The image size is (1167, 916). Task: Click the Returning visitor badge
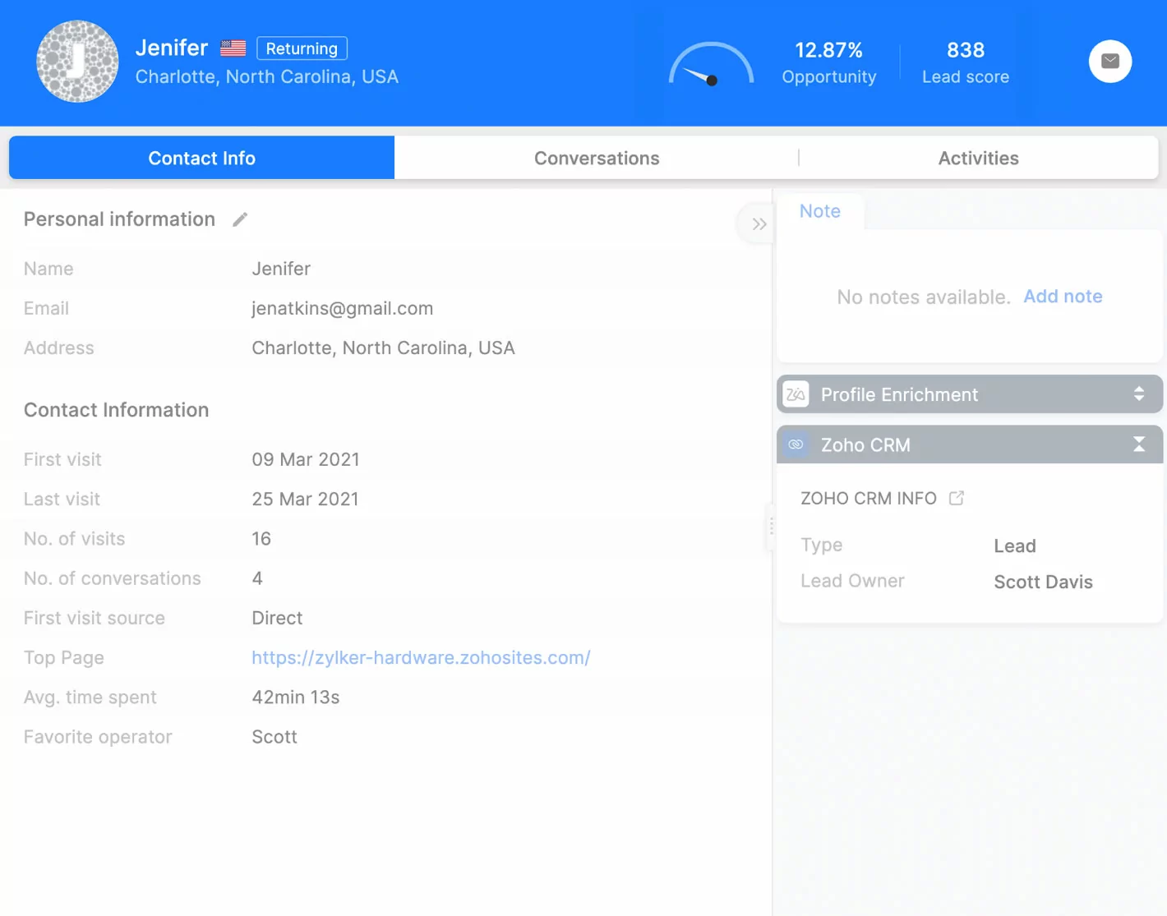coord(302,48)
